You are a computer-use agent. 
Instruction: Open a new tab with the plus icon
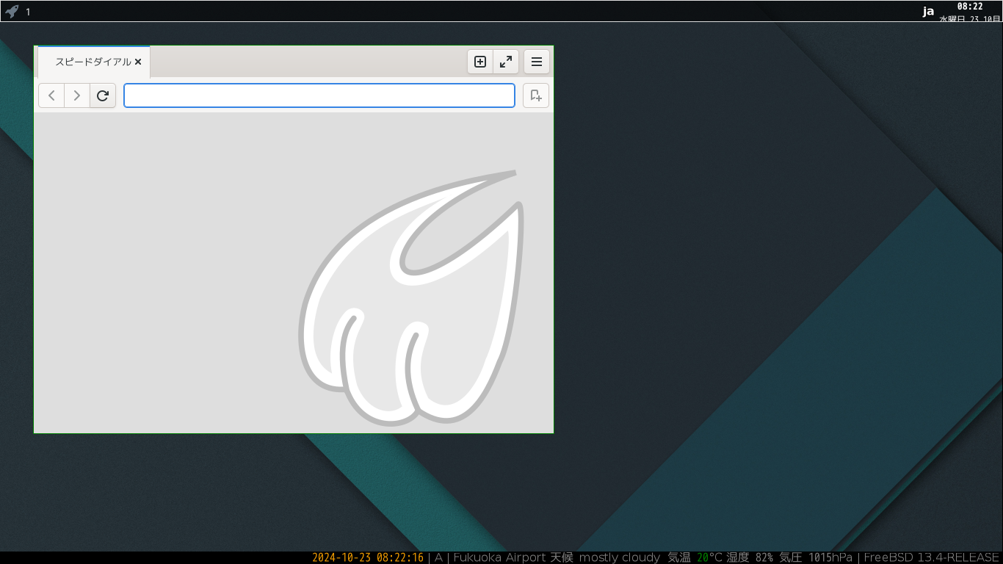tap(480, 62)
